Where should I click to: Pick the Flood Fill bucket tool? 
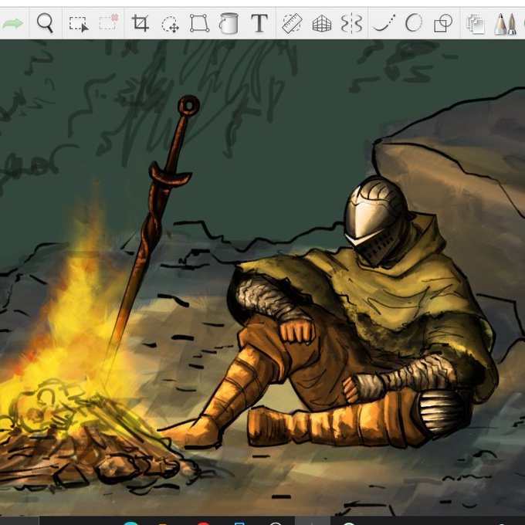(229, 23)
